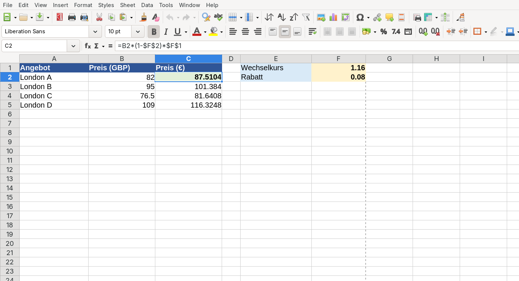Center cell content horizontally
519x281 pixels.
tap(245, 32)
